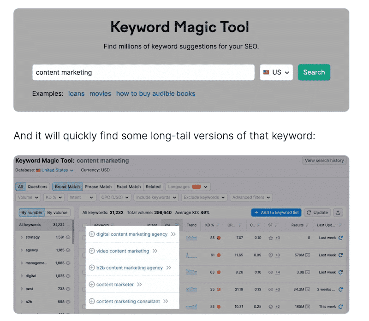369x321 pixels.
Task: Expand the Advanced filters menu
Action: point(251,197)
